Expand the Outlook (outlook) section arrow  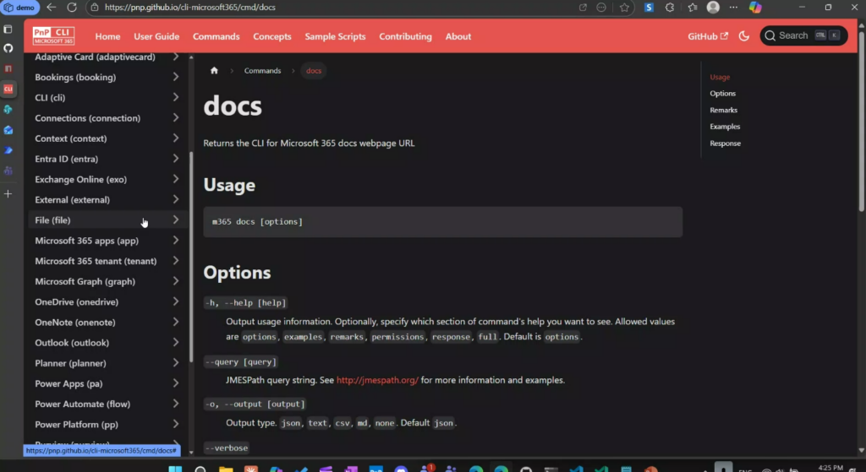[175, 343]
